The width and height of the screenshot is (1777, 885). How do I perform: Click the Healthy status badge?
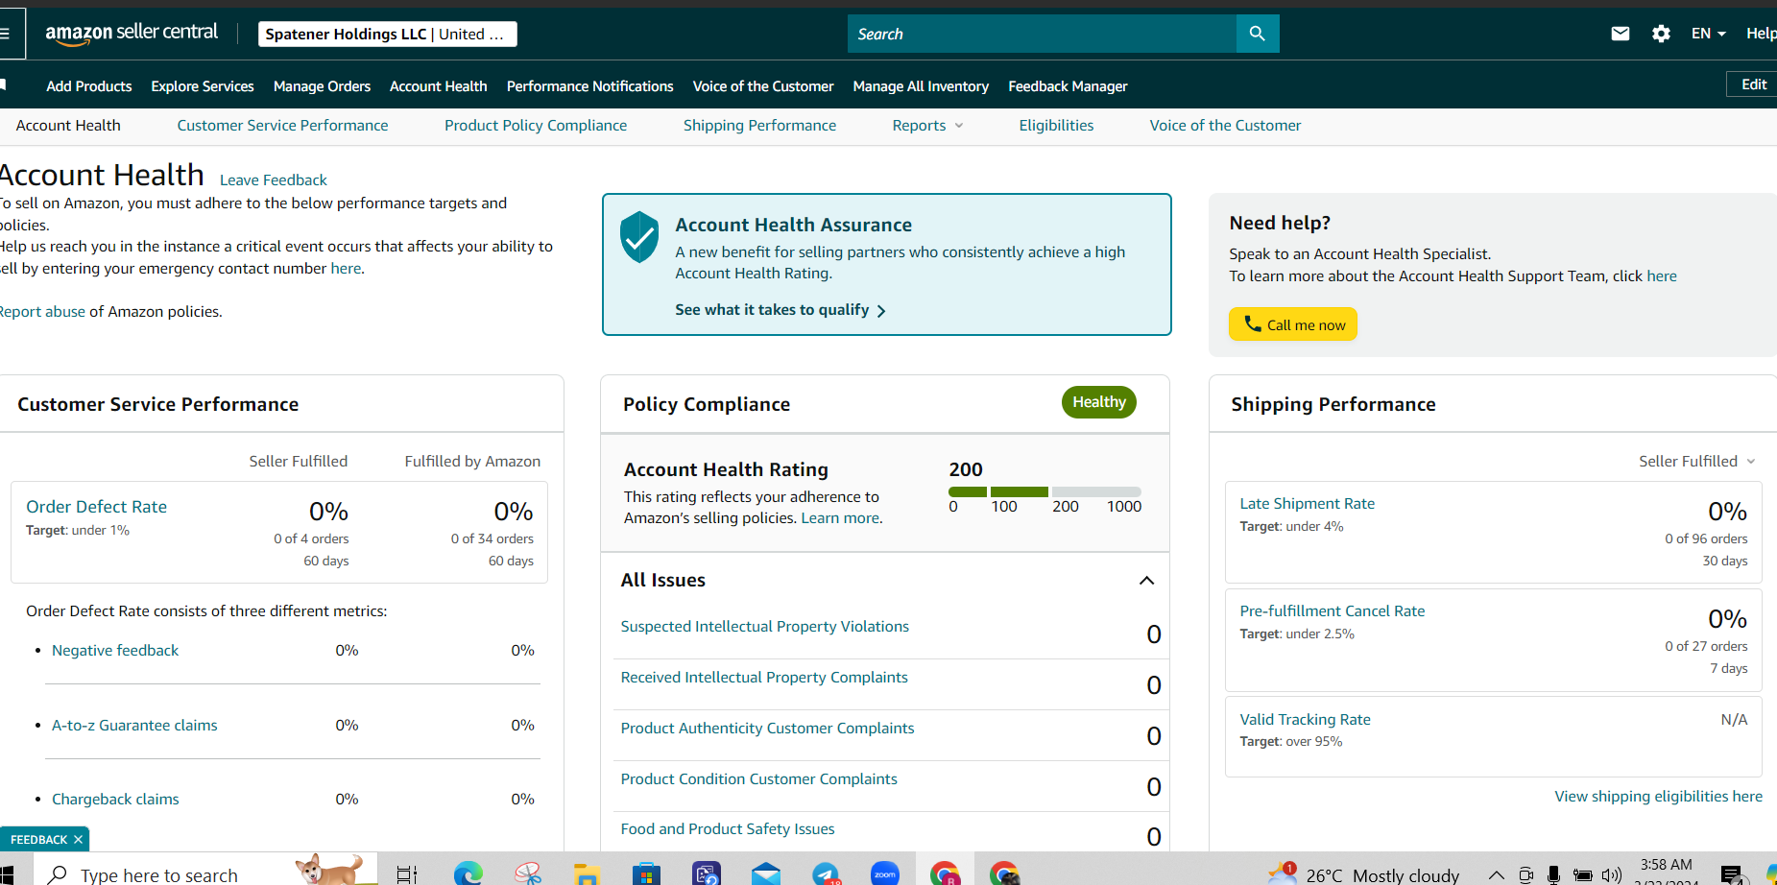(x=1099, y=402)
